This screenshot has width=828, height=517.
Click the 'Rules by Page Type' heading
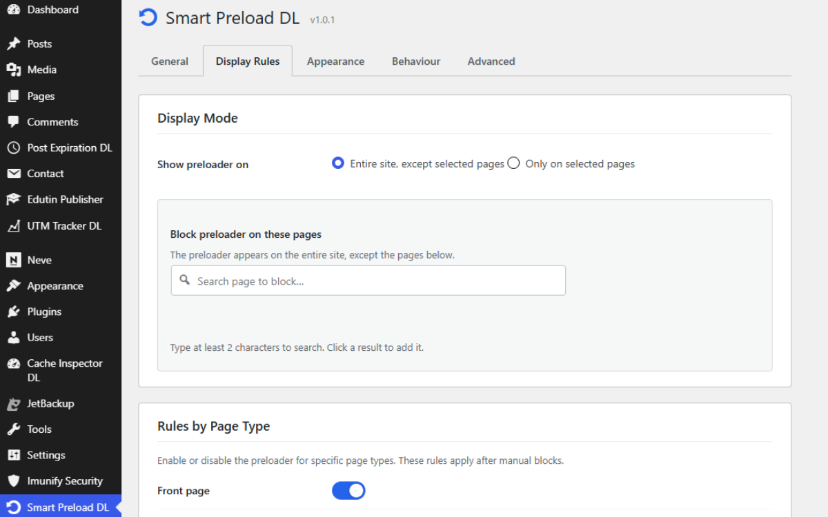(x=213, y=426)
